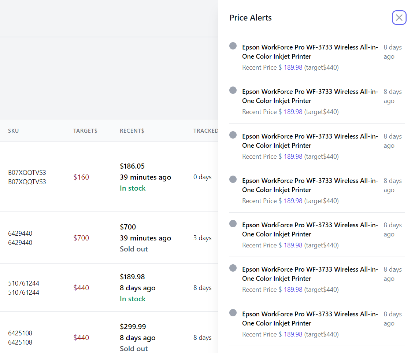
Task: Click the SKU column header
Action: coord(14,130)
